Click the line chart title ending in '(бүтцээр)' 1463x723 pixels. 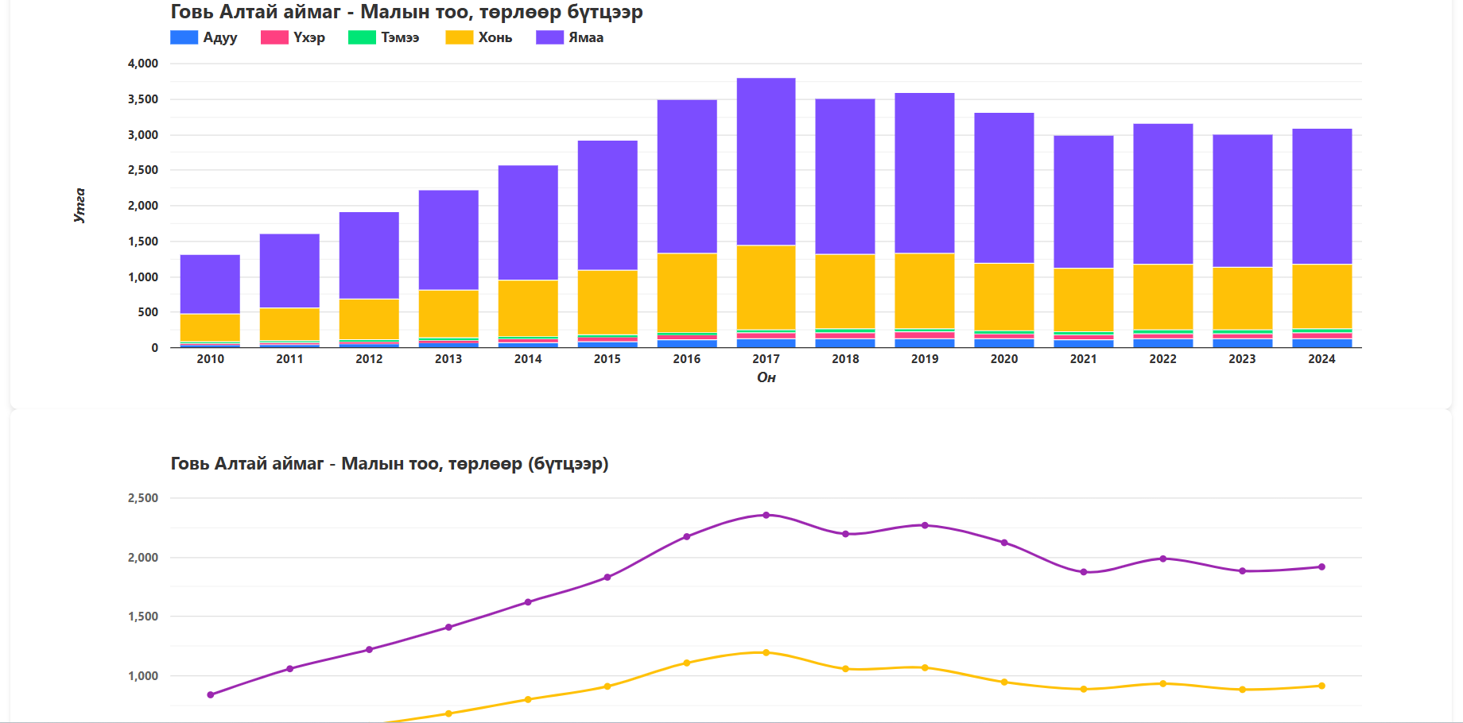(390, 463)
